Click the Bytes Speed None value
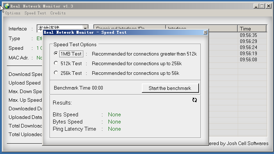Viewport: 274px width, 154px height. (115, 122)
